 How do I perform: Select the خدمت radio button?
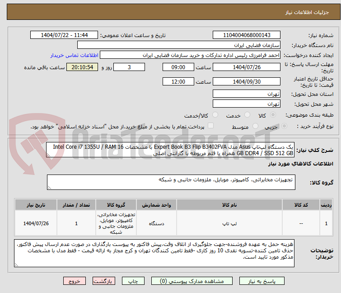click(x=247, y=115)
